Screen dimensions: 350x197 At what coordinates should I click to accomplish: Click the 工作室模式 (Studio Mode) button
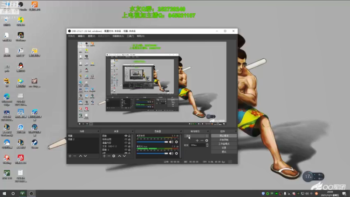tap(224, 144)
